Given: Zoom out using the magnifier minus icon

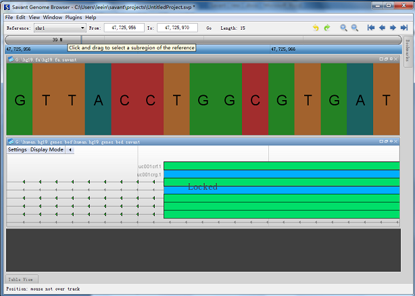Looking at the screenshot, I should tap(354, 28).
